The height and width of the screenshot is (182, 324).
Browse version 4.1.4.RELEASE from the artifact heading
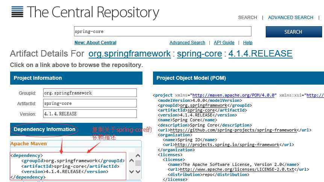pos(260,54)
